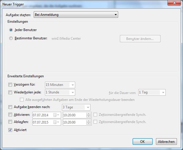Click the 'Einstellungen' group label
Viewport: 183px width, 150px height.
point(18,22)
